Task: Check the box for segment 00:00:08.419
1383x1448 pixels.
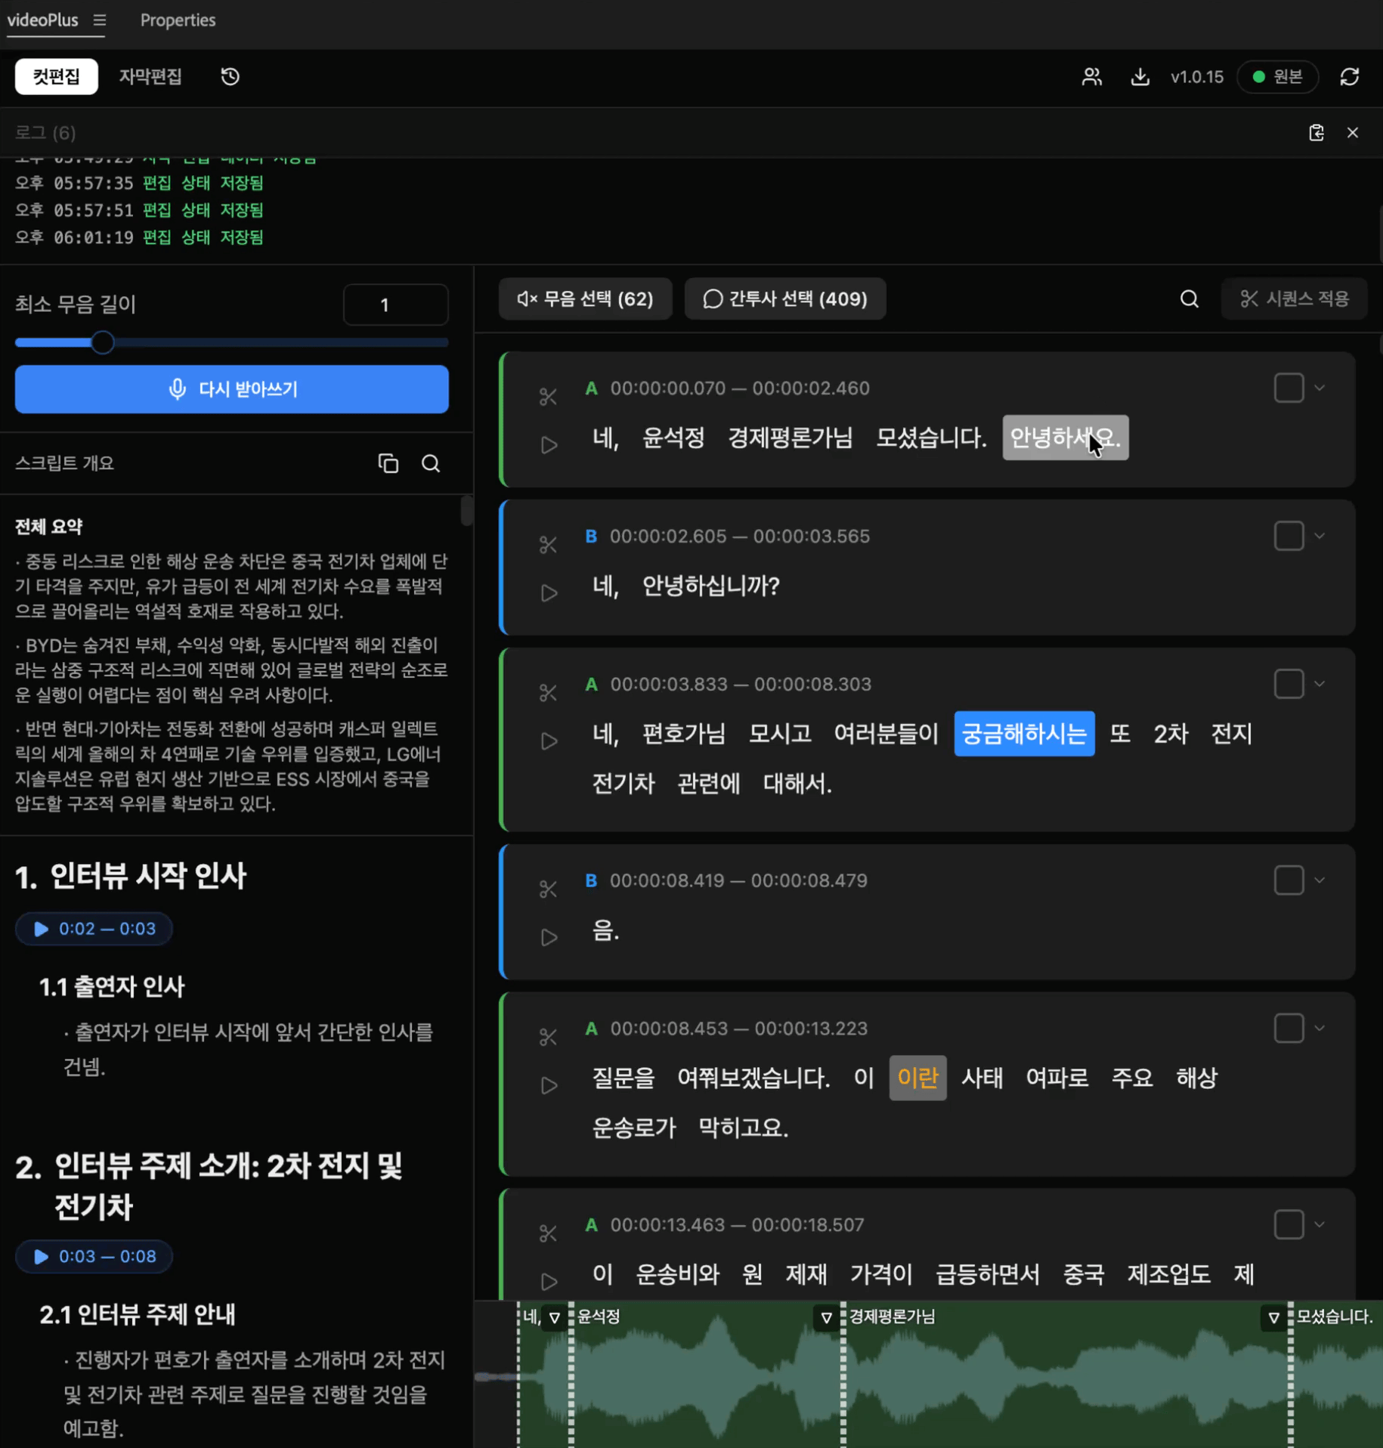Action: coord(1289,880)
